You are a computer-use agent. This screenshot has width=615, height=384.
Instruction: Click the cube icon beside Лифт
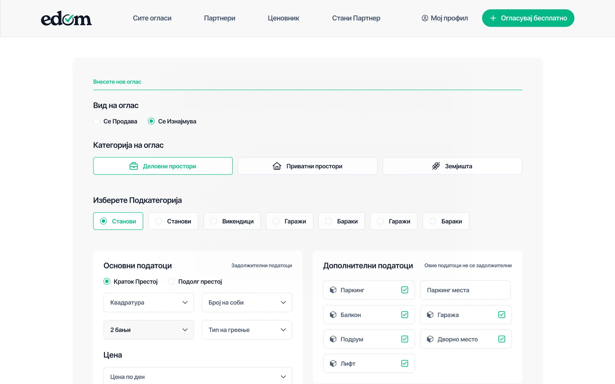pyautogui.click(x=333, y=363)
